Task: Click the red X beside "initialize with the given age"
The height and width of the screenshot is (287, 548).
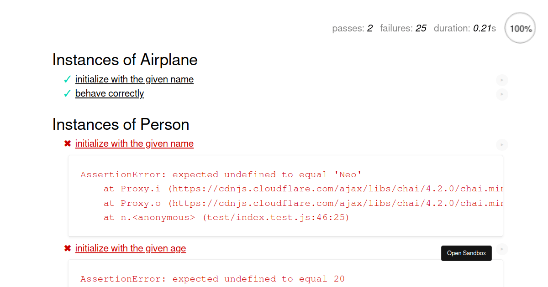Action: pyautogui.click(x=67, y=248)
